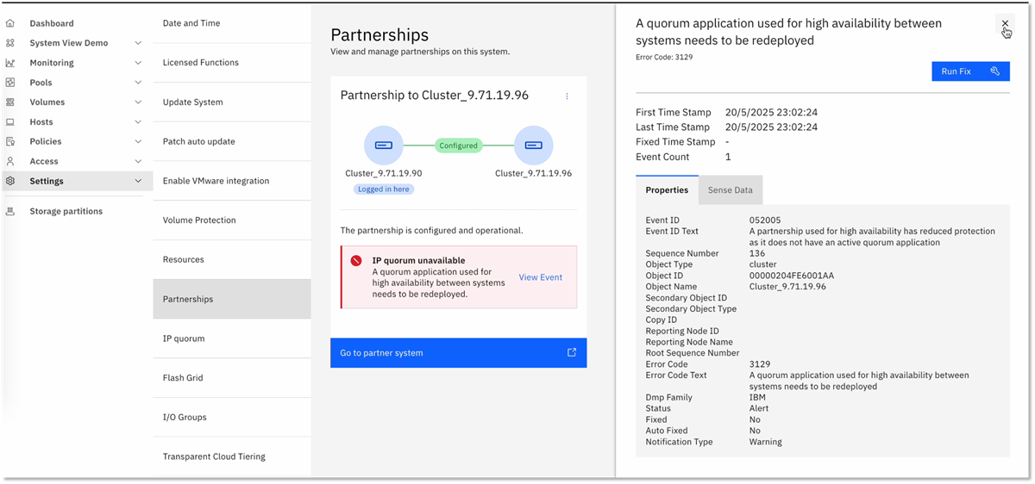Click the IP quorum unavailable heading
Screen dimensions: 1035x484
point(418,260)
